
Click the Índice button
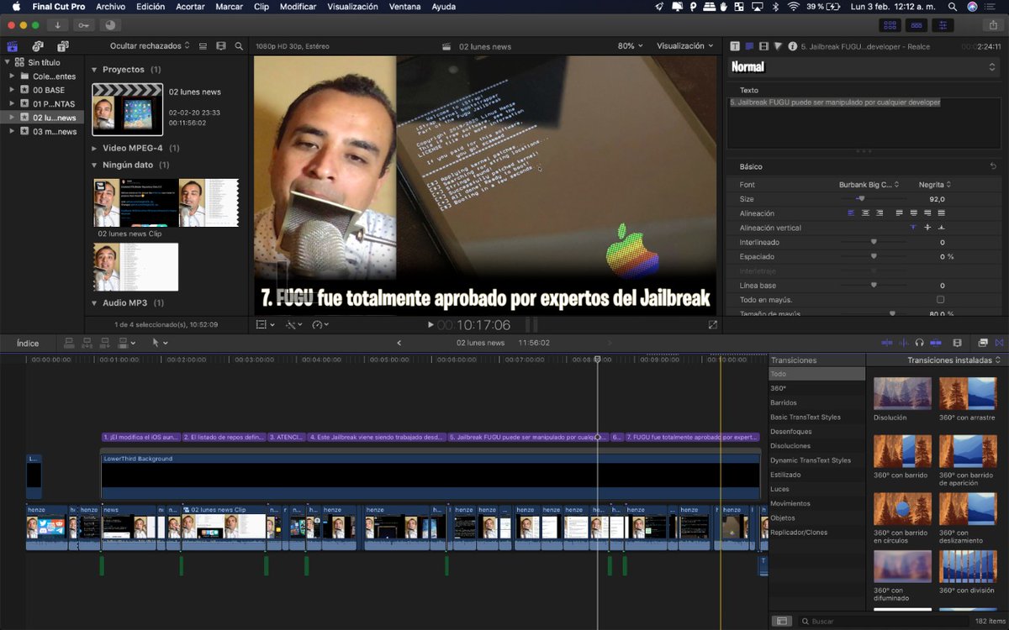point(28,343)
